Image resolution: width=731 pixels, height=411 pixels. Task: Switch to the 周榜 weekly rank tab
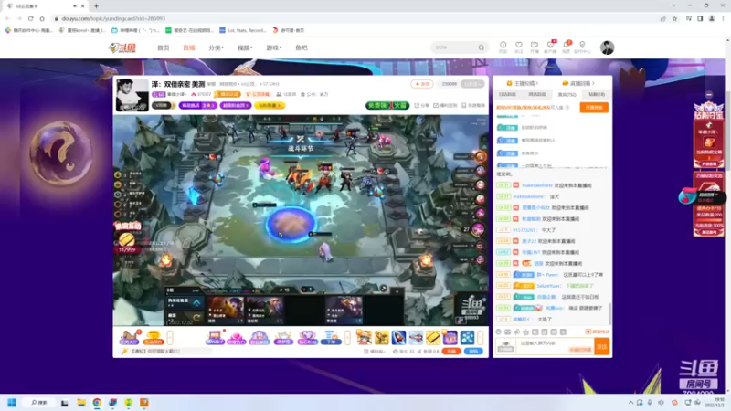coord(537,95)
